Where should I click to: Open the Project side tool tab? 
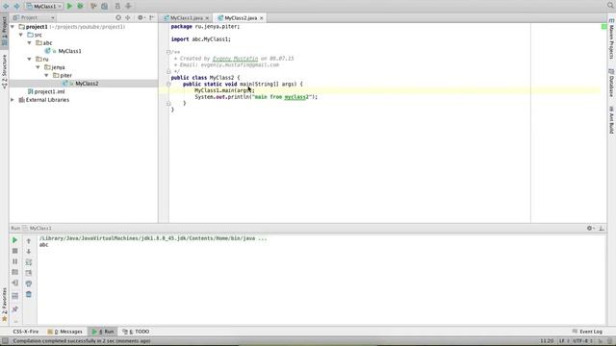(4, 32)
